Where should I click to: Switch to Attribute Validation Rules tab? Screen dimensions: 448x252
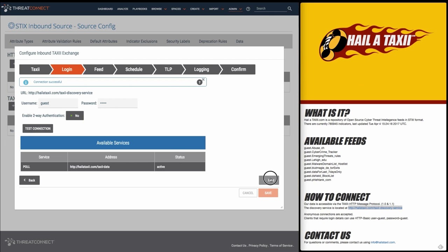(62, 41)
